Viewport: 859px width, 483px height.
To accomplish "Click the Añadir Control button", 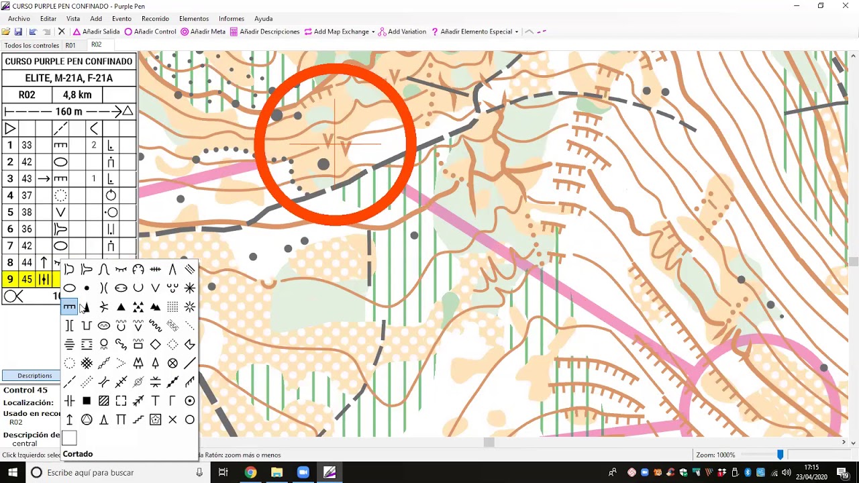I will (x=150, y=32).
